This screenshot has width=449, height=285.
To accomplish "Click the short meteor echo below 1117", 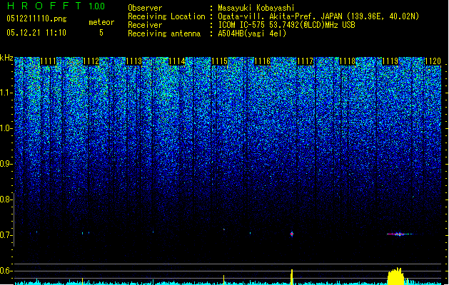I will (292, 234).
